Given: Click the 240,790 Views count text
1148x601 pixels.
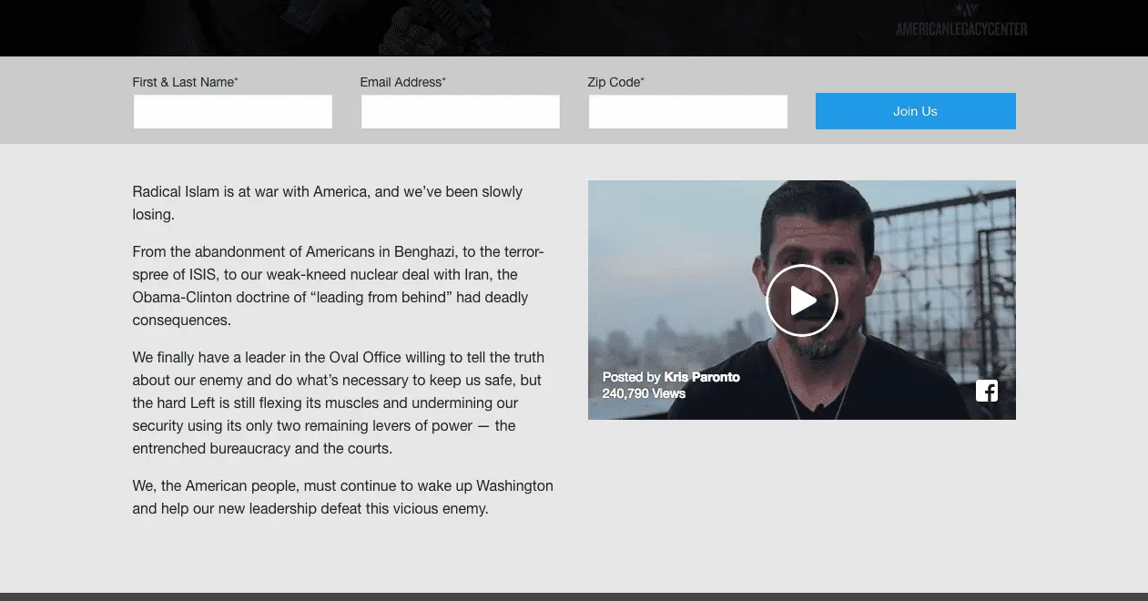Looking at the screenshot, I should 644,393.
